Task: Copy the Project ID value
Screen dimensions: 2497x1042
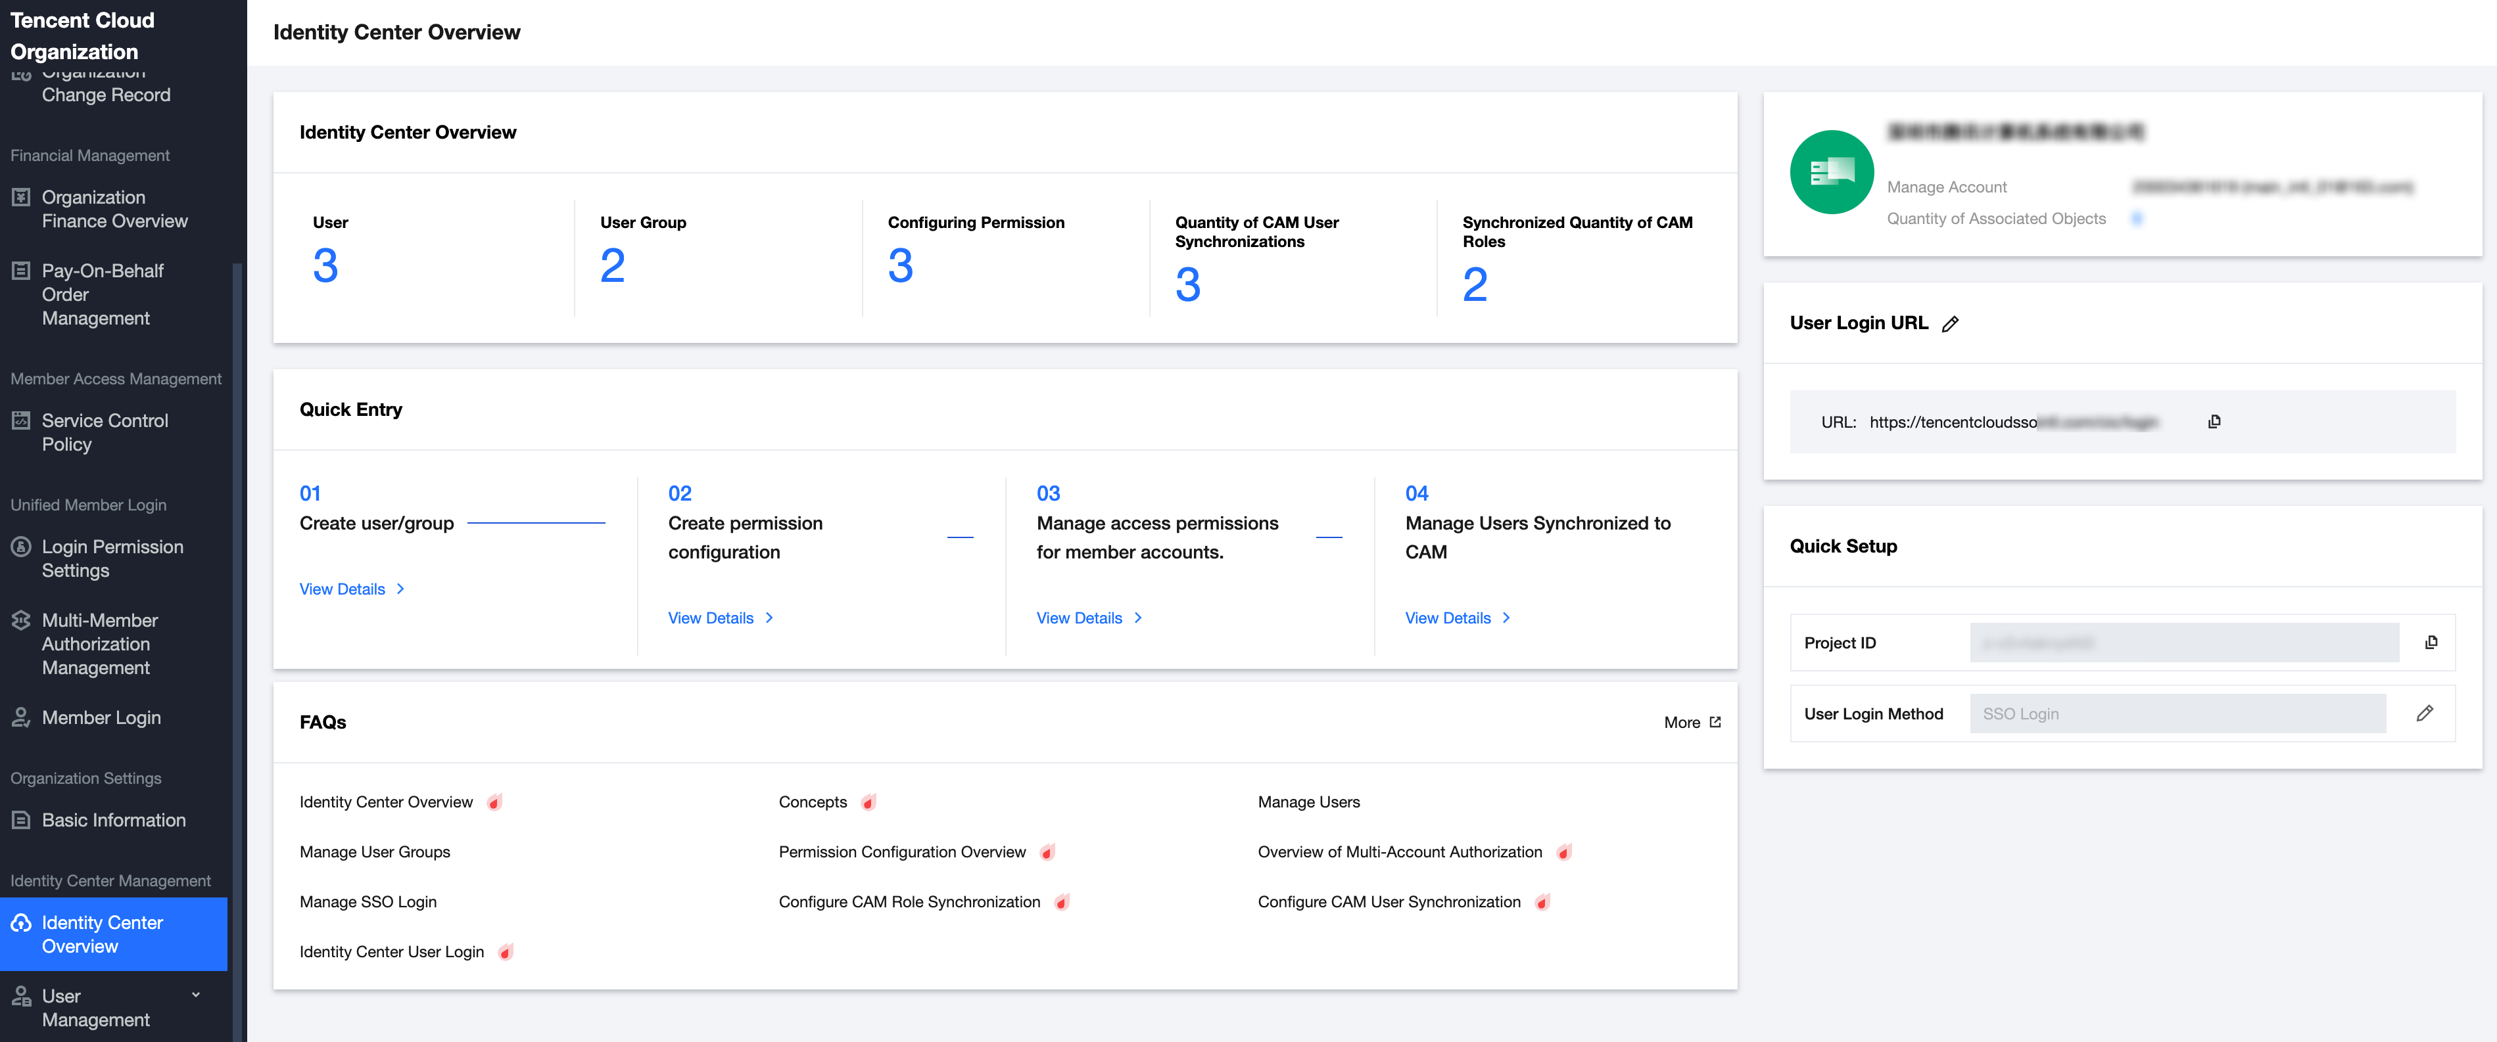Action: [2430, 642]
